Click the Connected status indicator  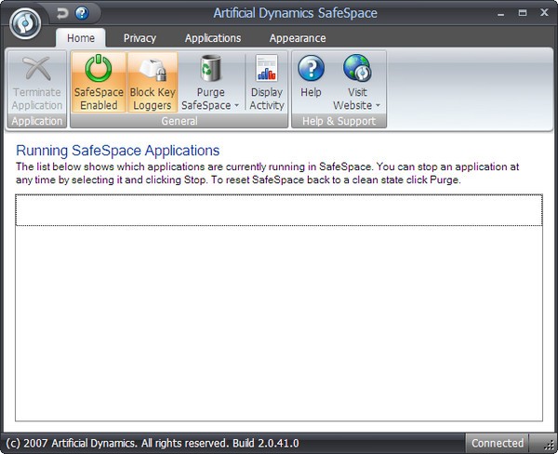(497, 444)
